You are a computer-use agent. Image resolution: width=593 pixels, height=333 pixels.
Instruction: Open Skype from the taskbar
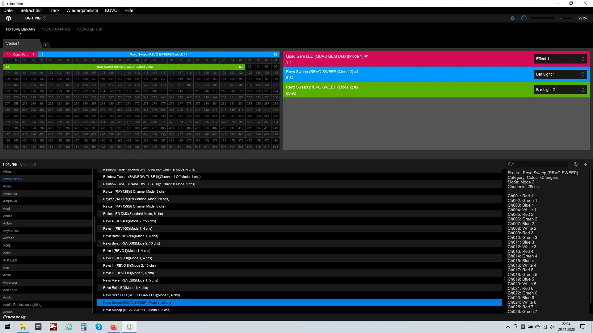click(x=99, y=327)
